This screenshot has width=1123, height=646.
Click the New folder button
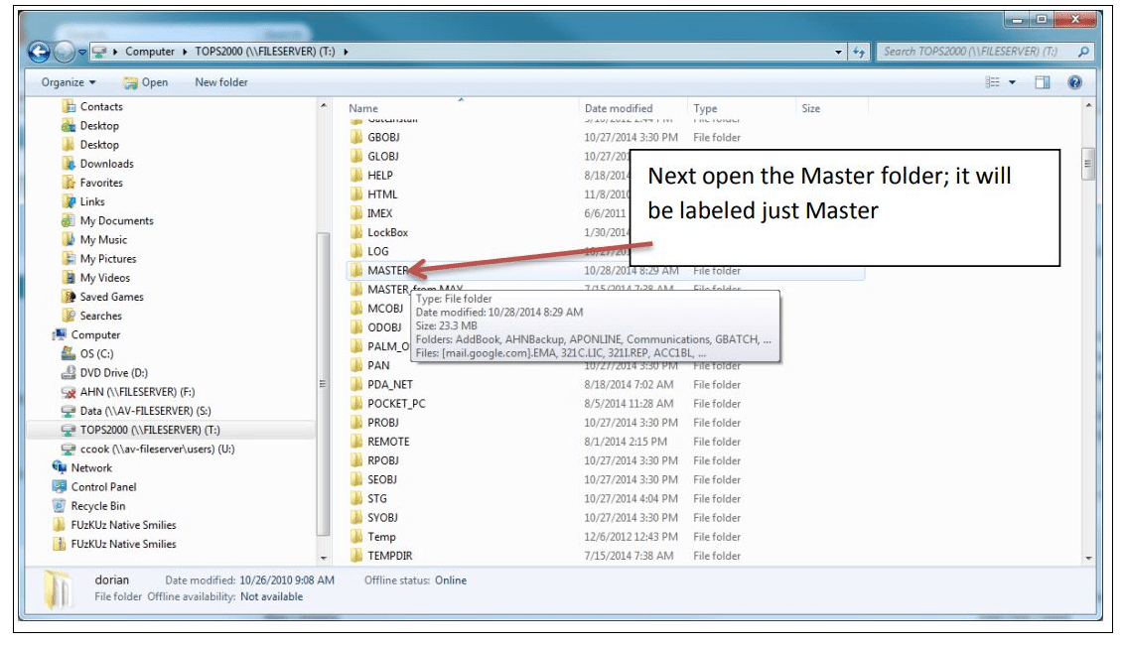coord(221,82)
